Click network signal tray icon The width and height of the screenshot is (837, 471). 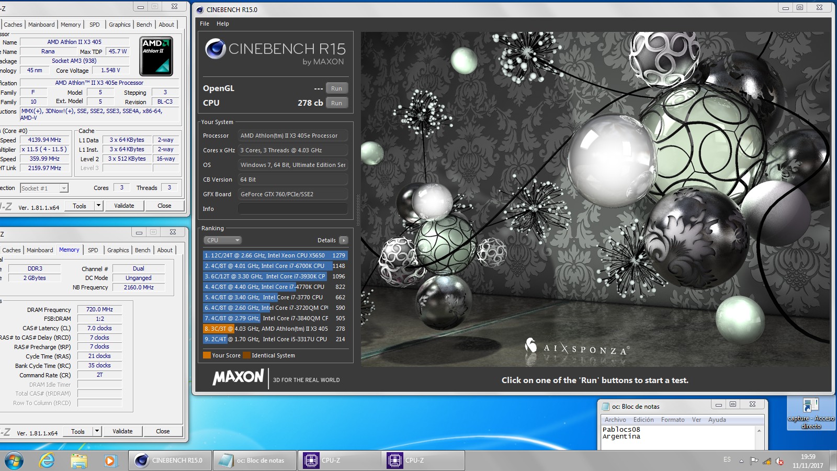[767, 461]
